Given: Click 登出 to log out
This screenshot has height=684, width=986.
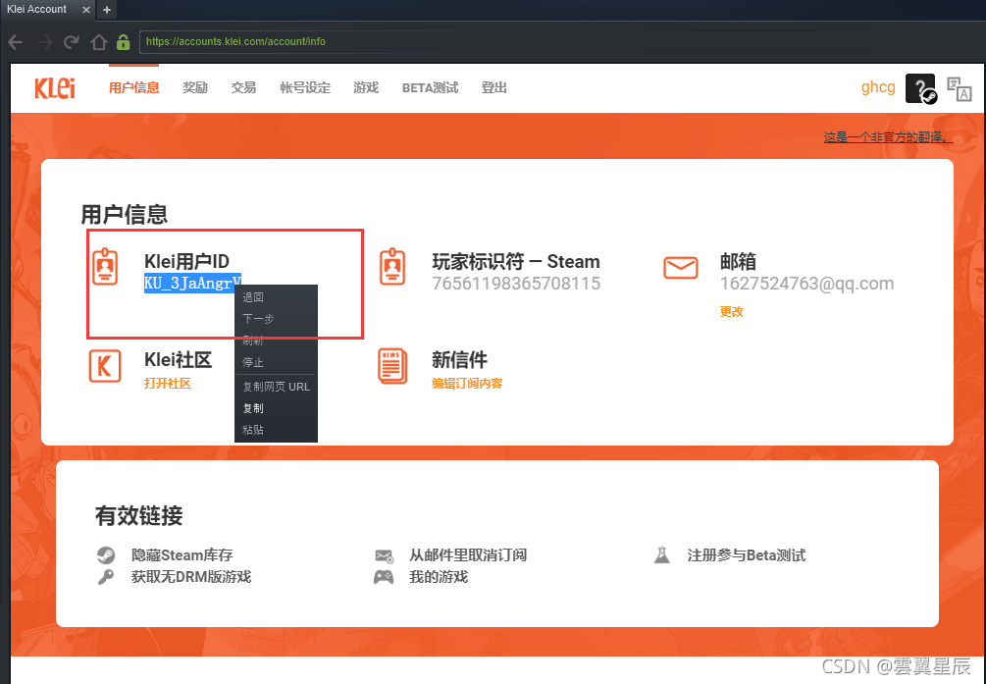Looking at the screenshot, I should pyautogui.click(x=493, y=88).
